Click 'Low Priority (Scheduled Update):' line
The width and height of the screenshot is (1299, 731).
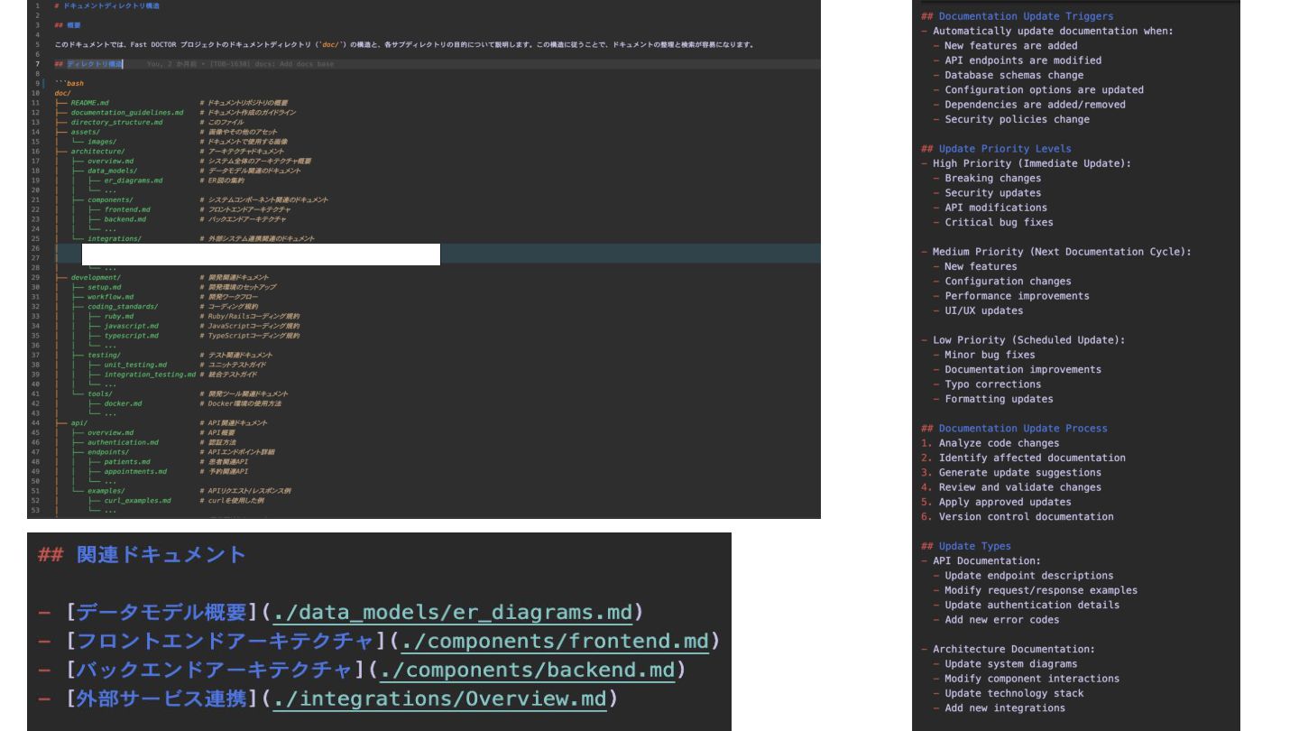pyautogui.click(x=1029, y=340)
